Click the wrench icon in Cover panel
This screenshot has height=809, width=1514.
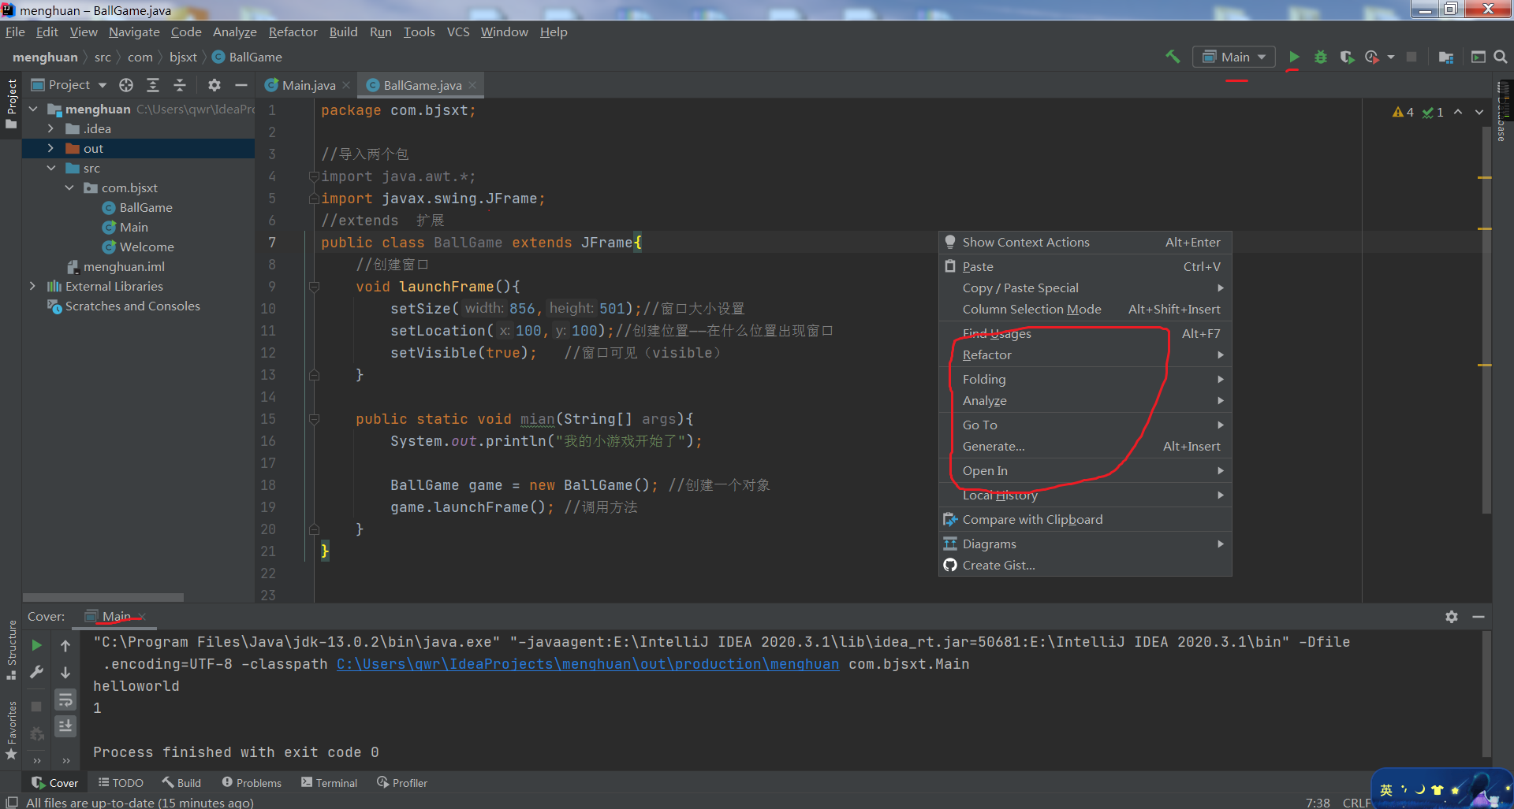pyautogui.click(x=37, y=672)
